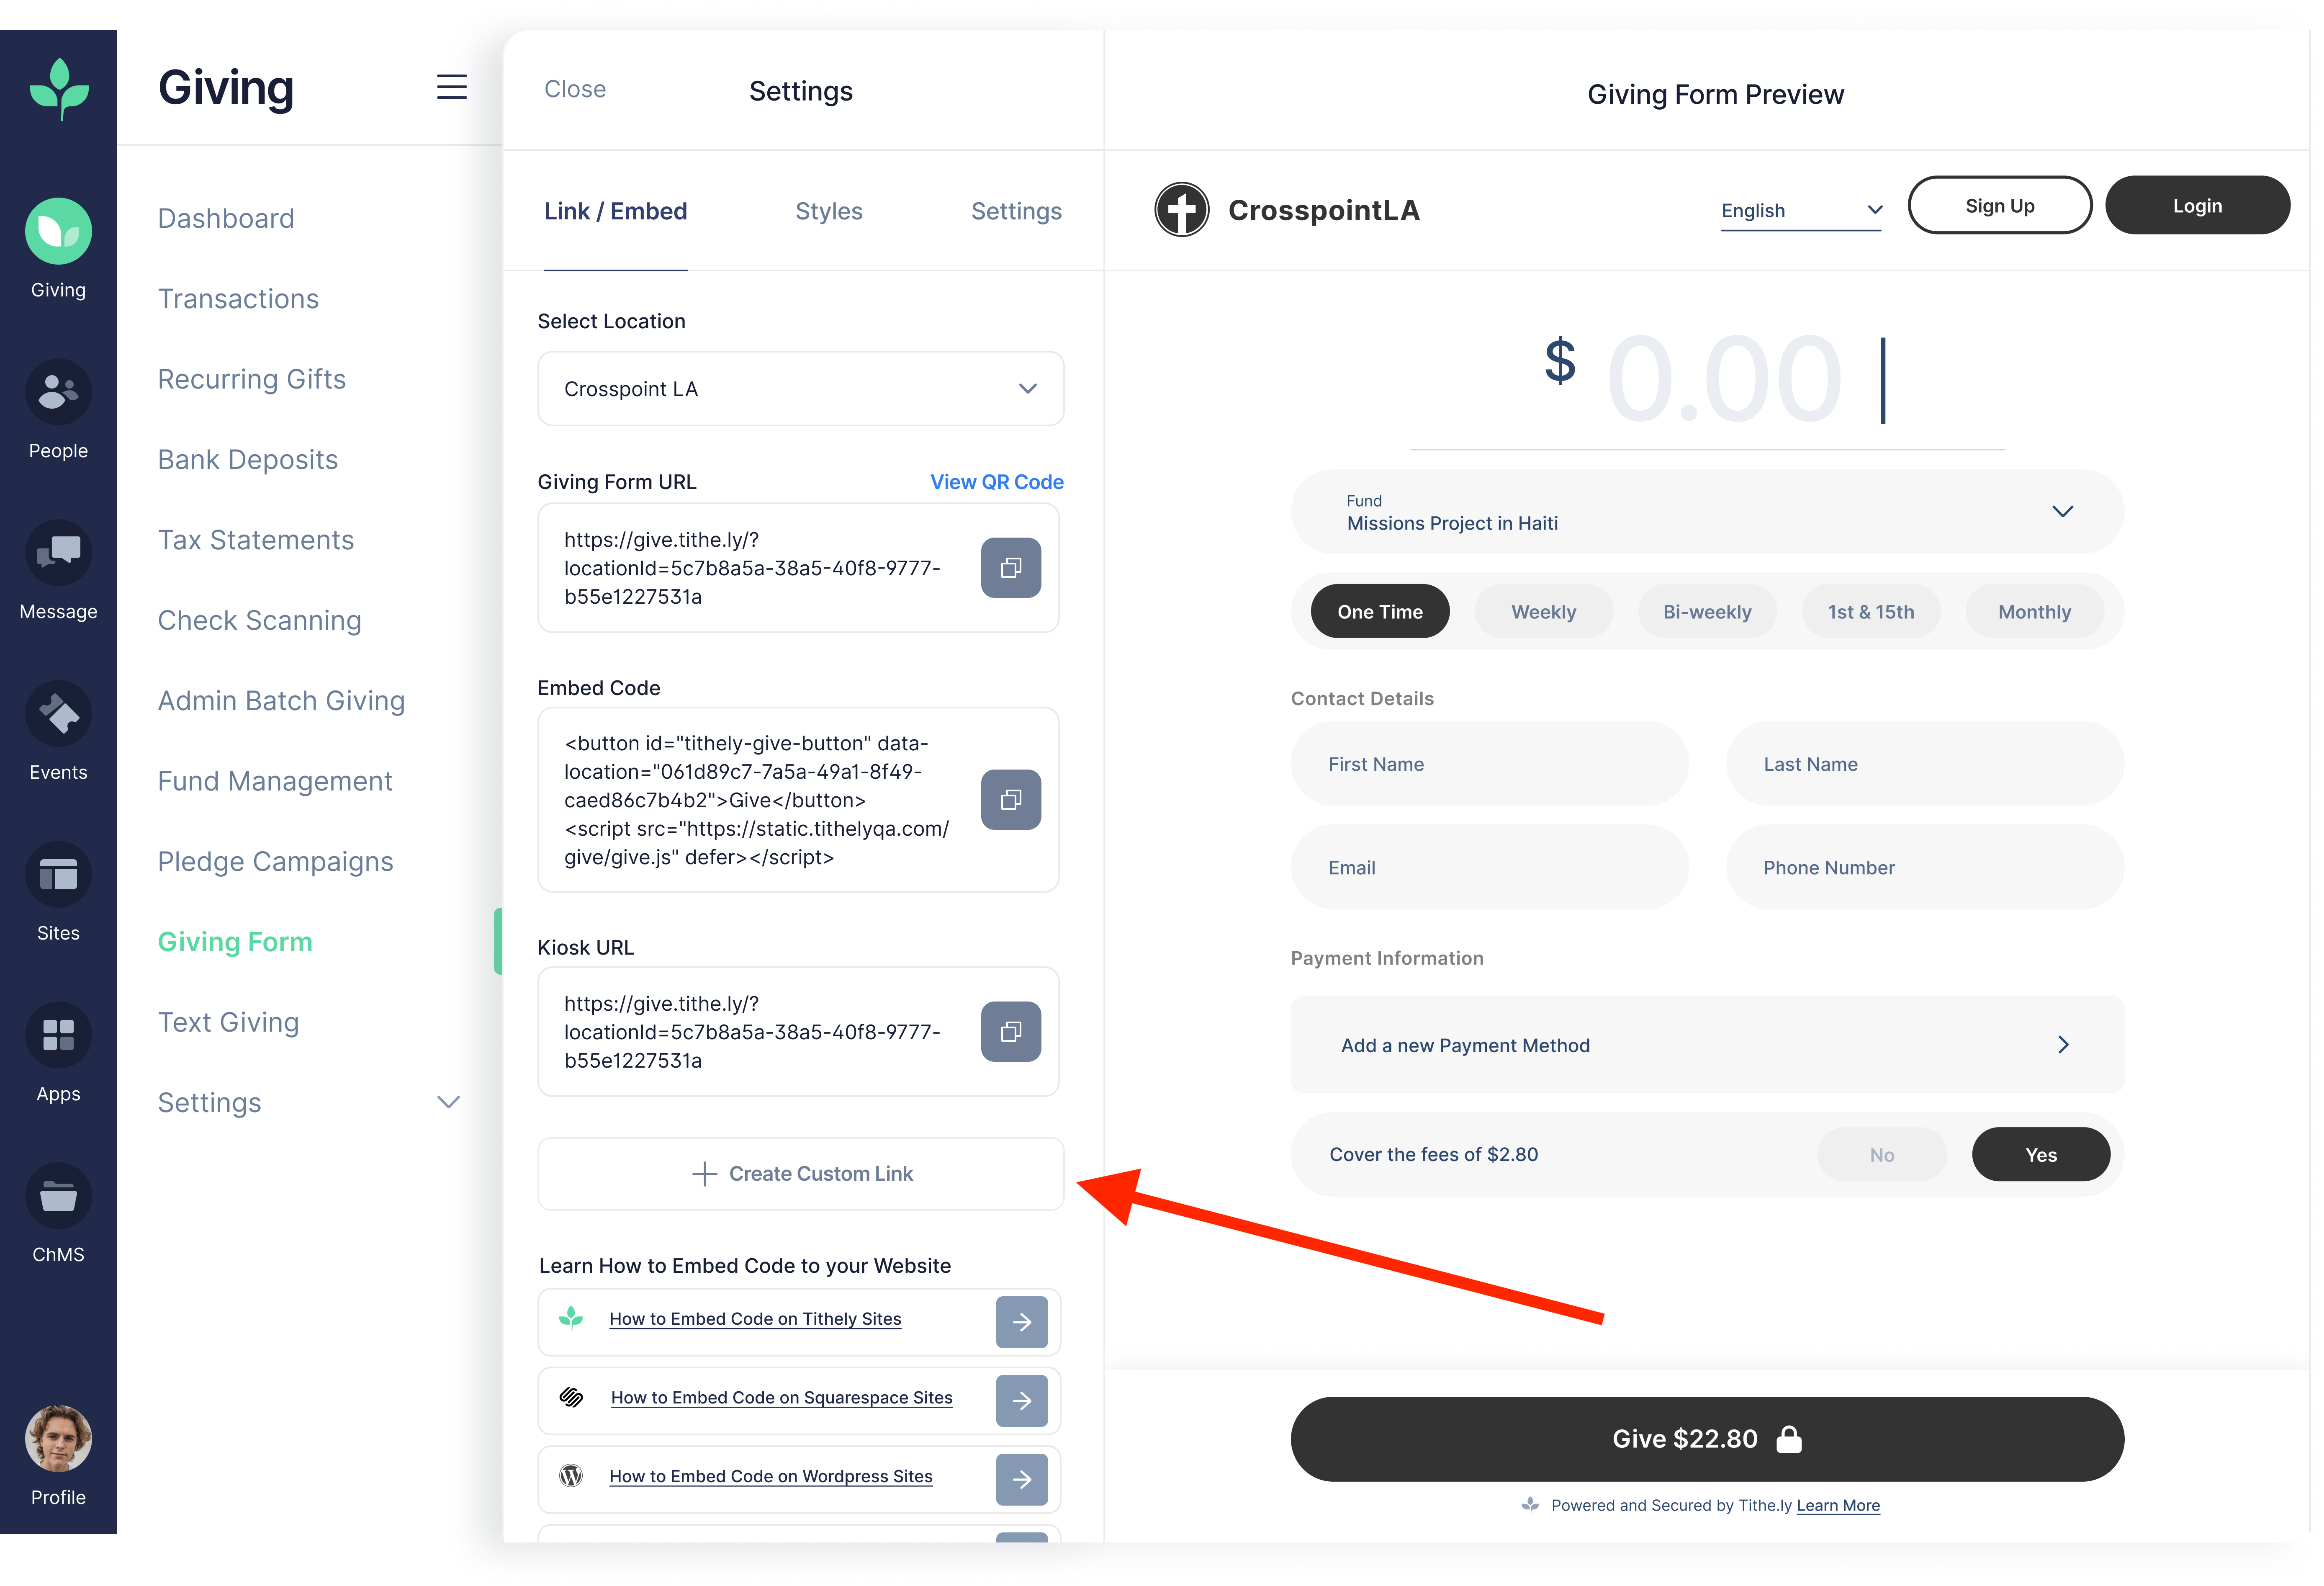Click the plus icon in Create Custom Link
Screen dimensions: 2324x1586
click(x=705, y=1174)
